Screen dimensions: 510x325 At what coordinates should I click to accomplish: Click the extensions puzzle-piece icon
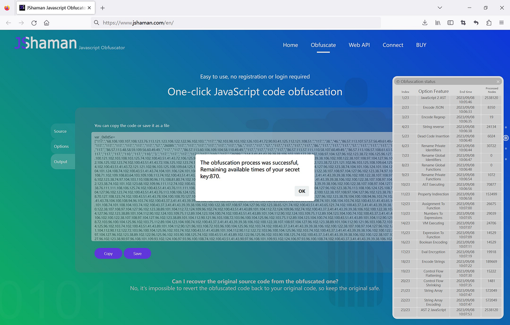point(488,22)
